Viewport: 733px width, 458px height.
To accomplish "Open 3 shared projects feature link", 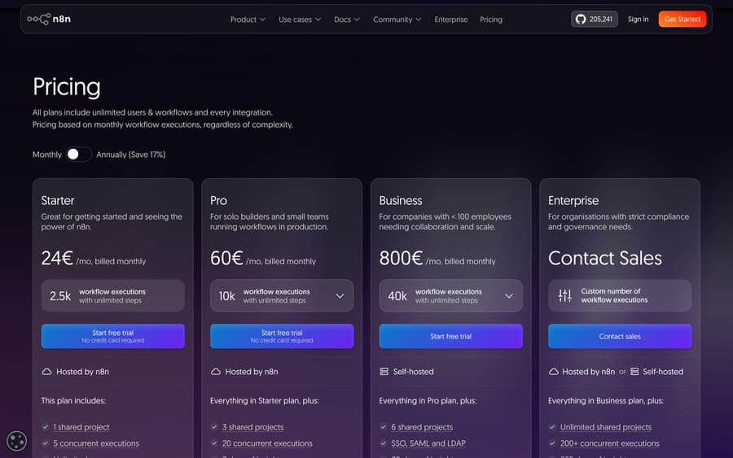I will tap(253, 427).
